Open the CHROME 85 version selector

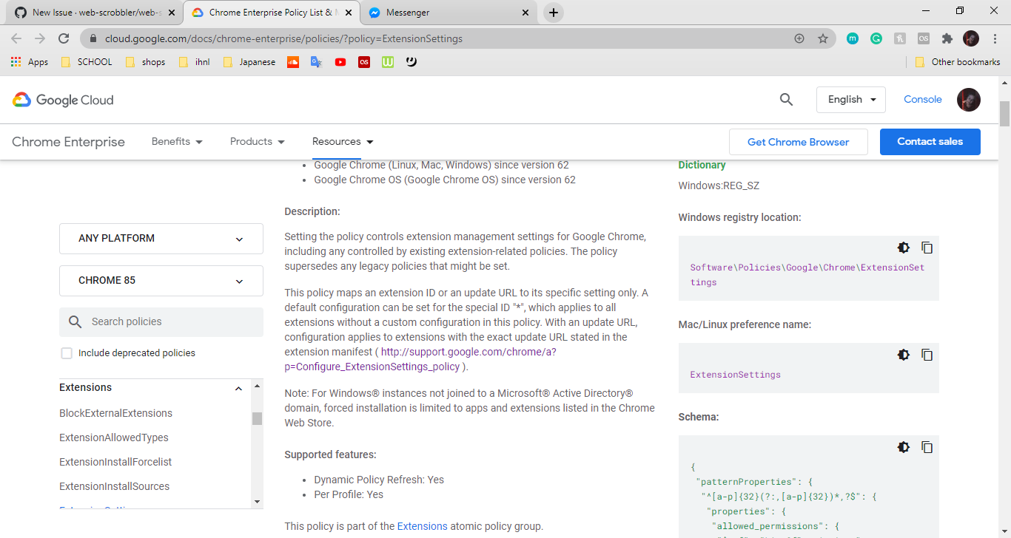point(161,281)
